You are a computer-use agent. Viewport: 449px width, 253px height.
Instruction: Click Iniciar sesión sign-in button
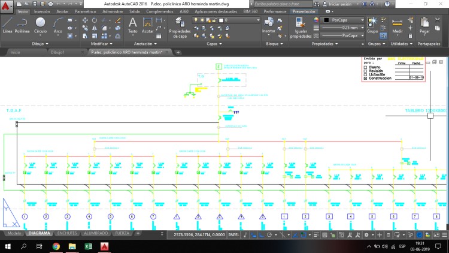tap(340, 4)
